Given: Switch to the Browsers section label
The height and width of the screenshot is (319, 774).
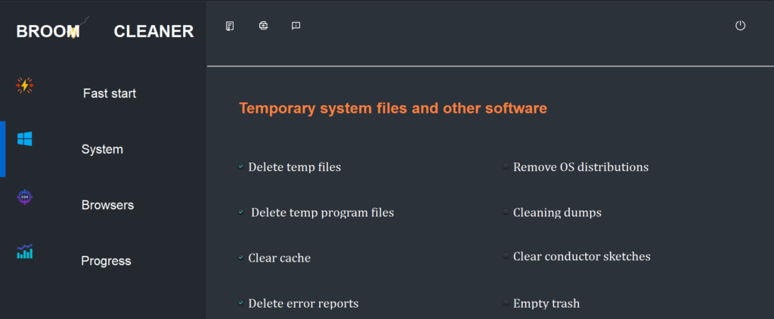Looking at the screenshot, I should (x=107, y=205).
